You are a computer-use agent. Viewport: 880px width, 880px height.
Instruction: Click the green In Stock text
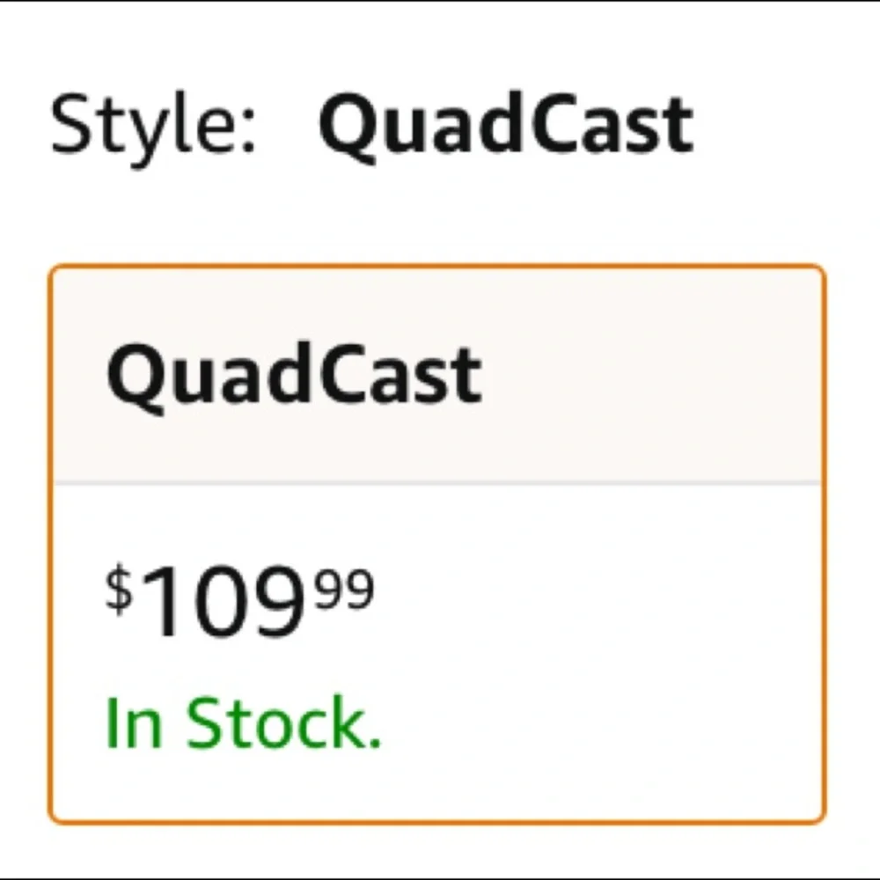click(x=244, y=722)
